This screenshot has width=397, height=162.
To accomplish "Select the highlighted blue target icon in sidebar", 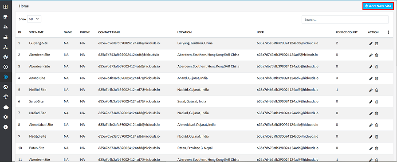I will click(x=6, y=77).
